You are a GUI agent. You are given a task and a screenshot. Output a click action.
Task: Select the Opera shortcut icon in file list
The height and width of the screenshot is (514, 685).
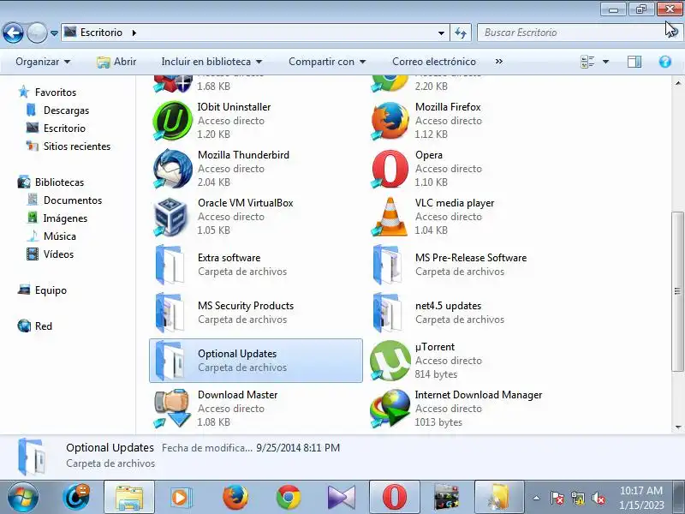pos(390,169)
